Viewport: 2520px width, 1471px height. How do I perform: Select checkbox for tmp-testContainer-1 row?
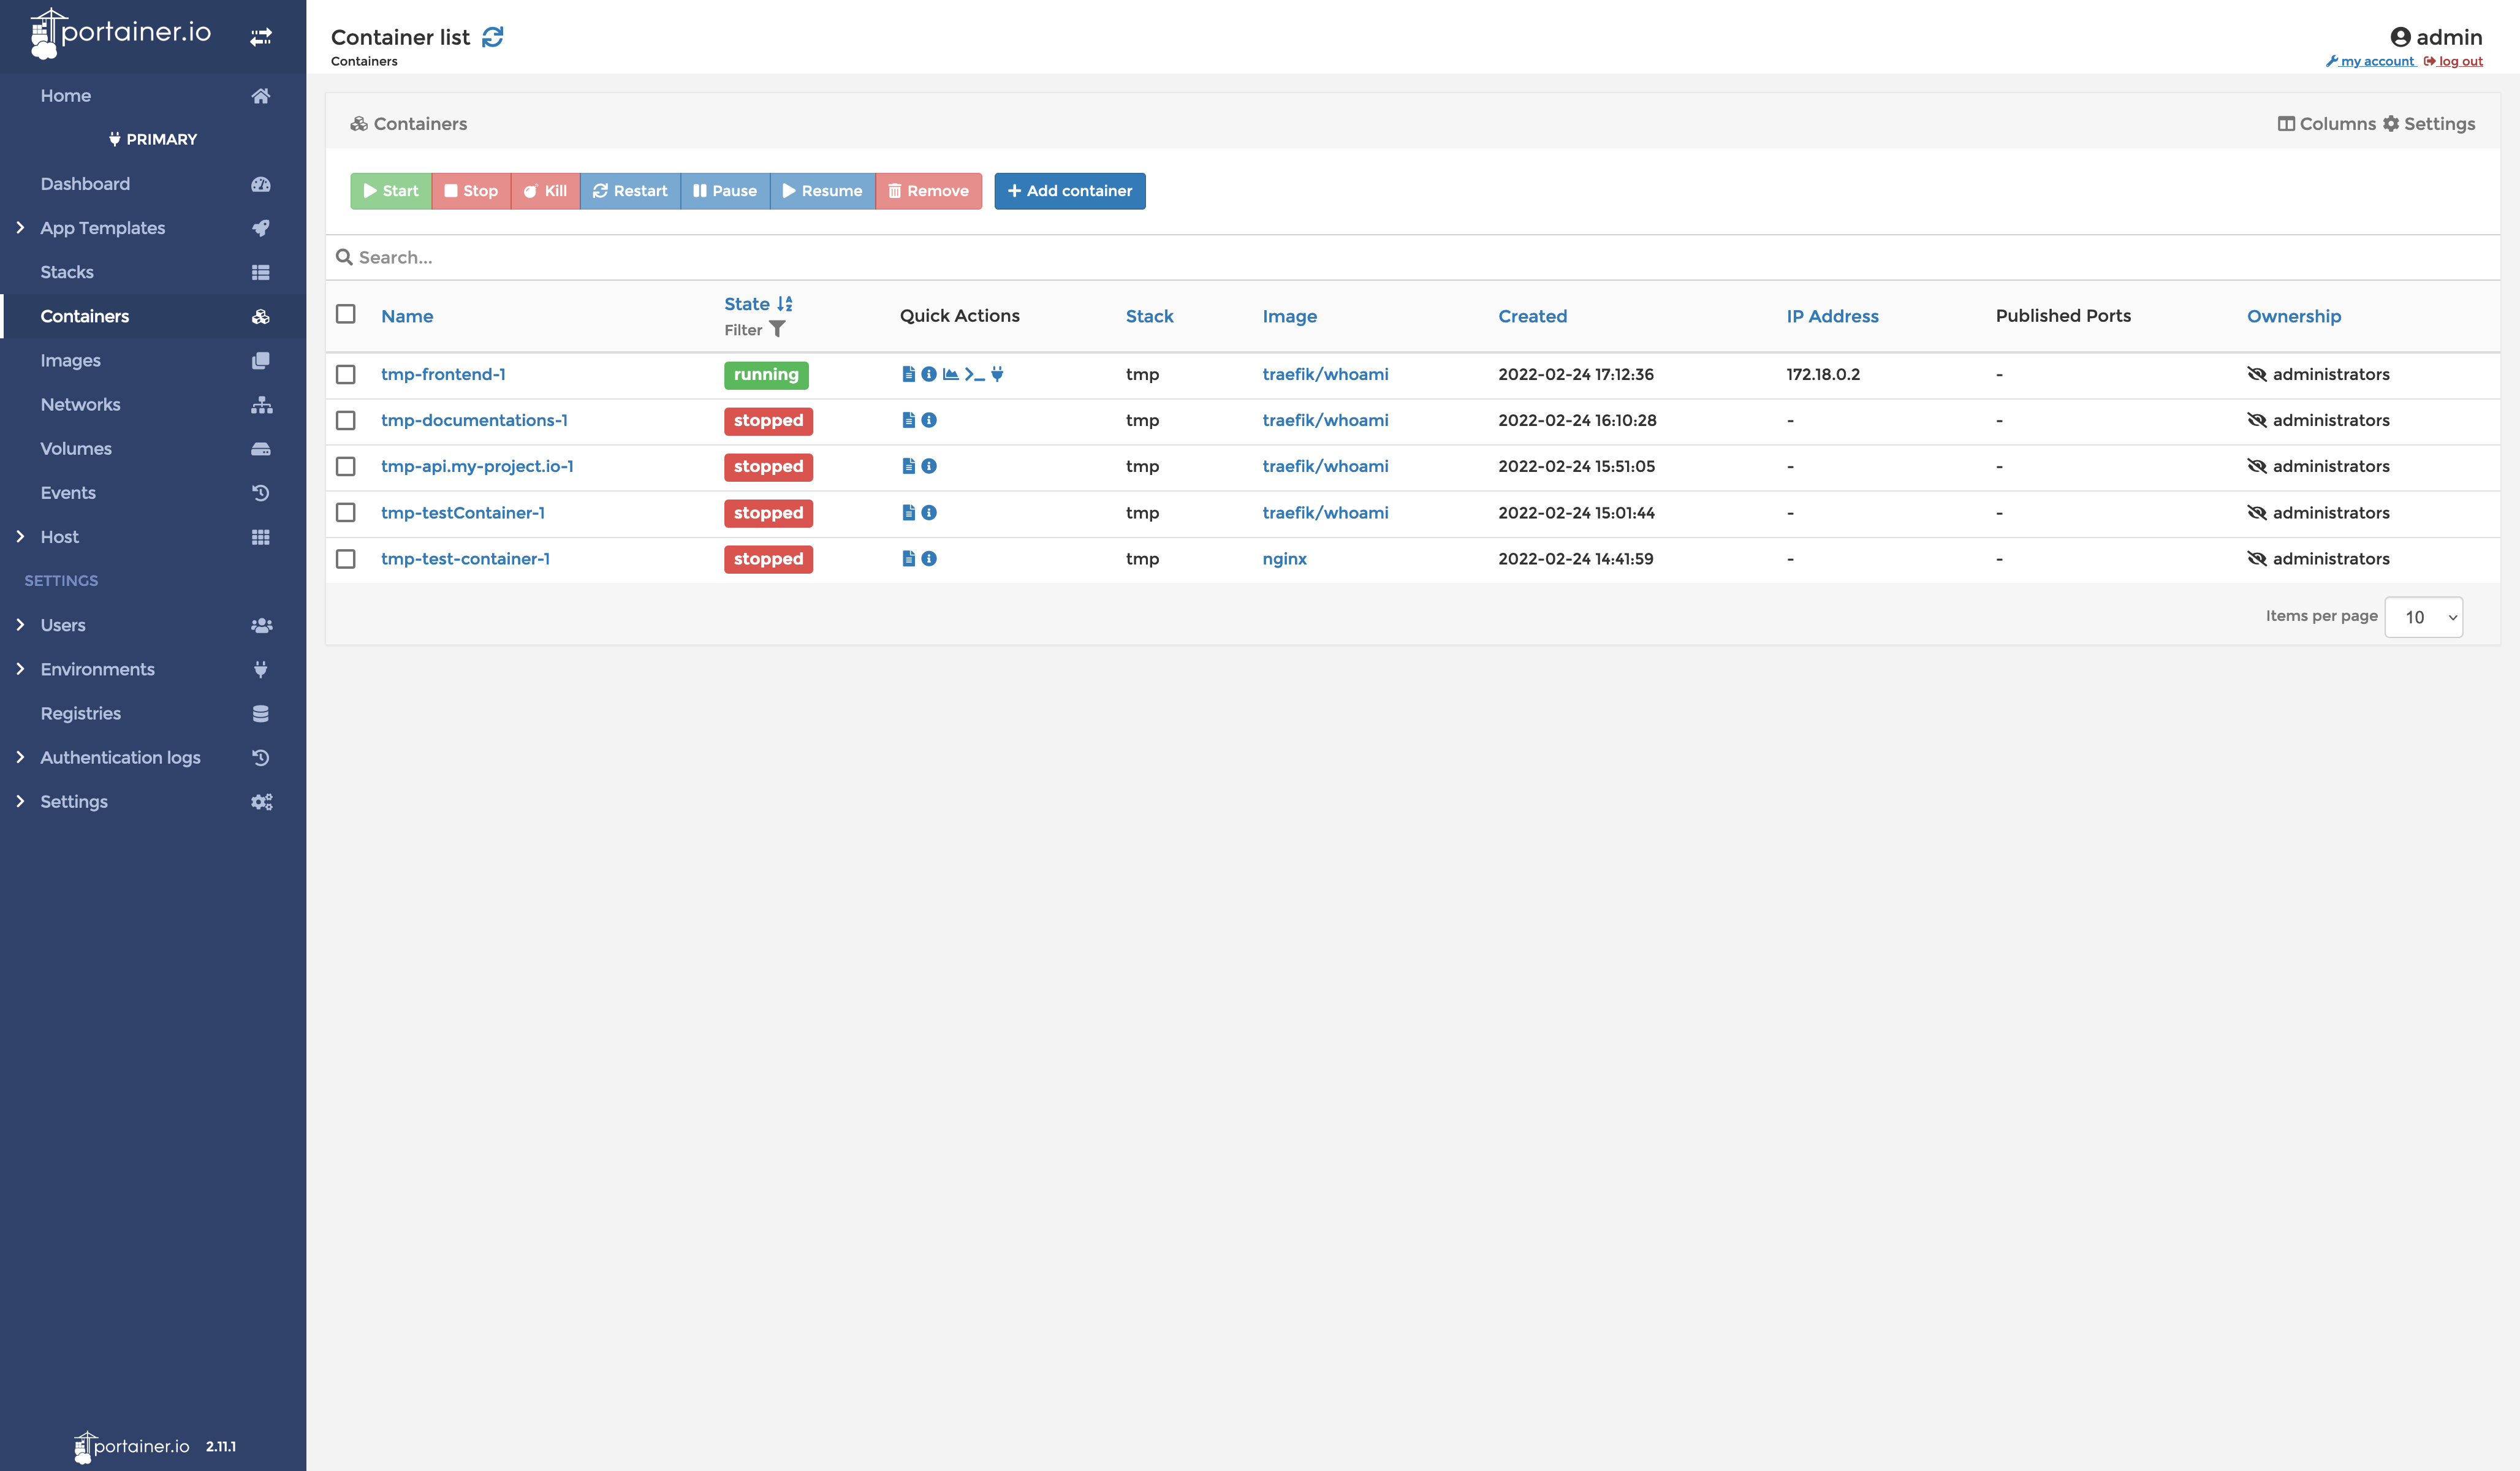pyautogui.click(x=346, y=513)
